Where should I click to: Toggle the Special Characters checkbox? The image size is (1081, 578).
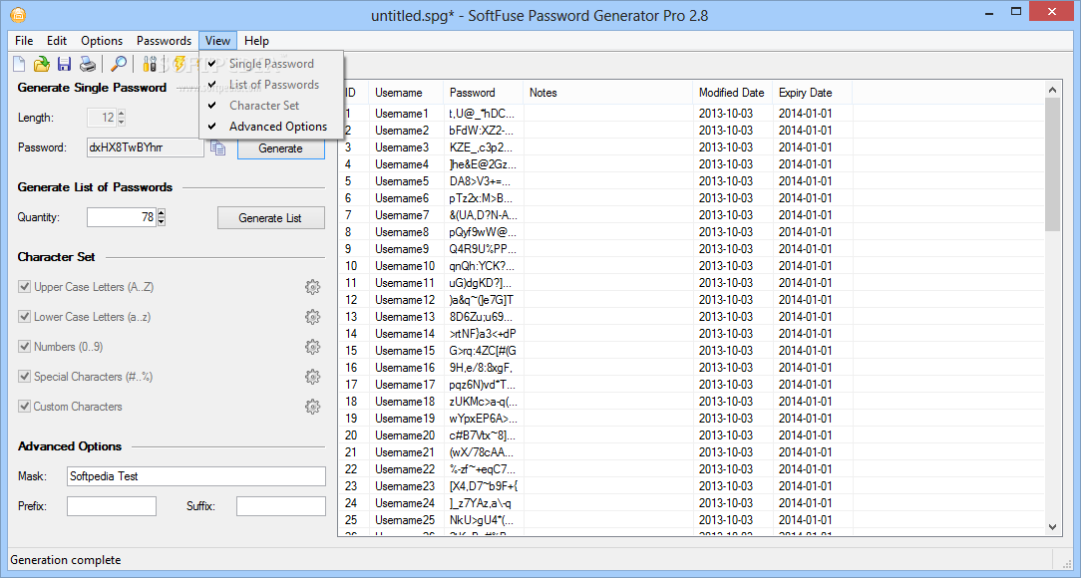click(x=25, y=377)
